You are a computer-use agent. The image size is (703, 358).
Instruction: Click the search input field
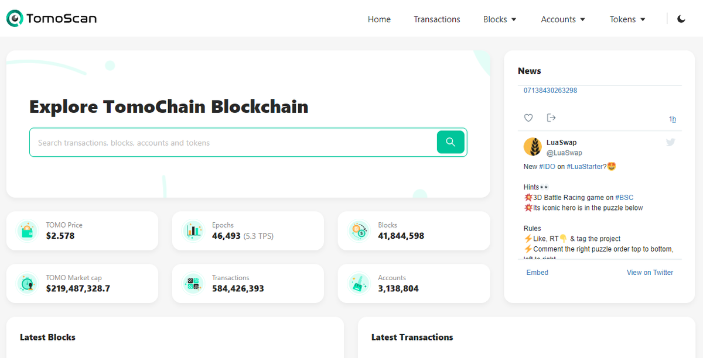tap(233, 142)
